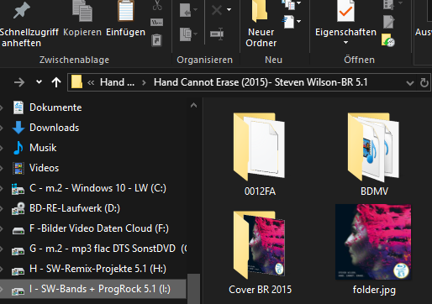
Task: Cut selection with the scissors icon
Action: [x=157, y=6]
